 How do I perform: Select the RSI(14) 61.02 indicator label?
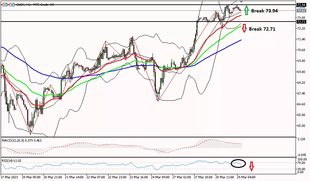(11, 160)
